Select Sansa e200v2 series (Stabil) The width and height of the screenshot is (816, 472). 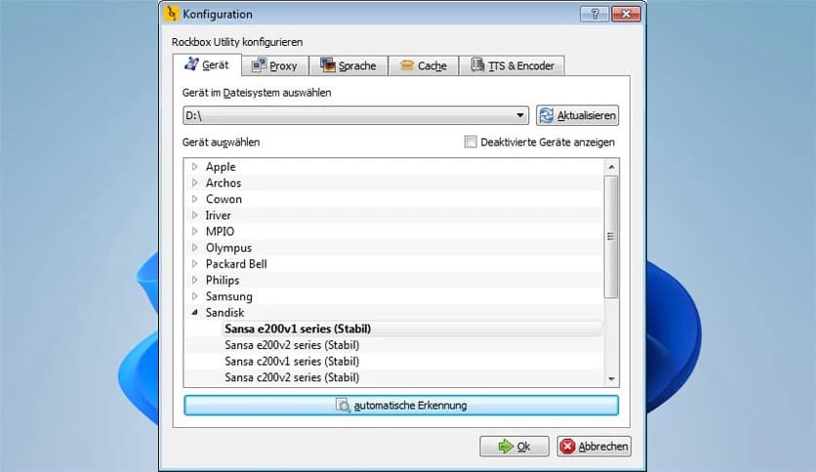coord(292,344)
